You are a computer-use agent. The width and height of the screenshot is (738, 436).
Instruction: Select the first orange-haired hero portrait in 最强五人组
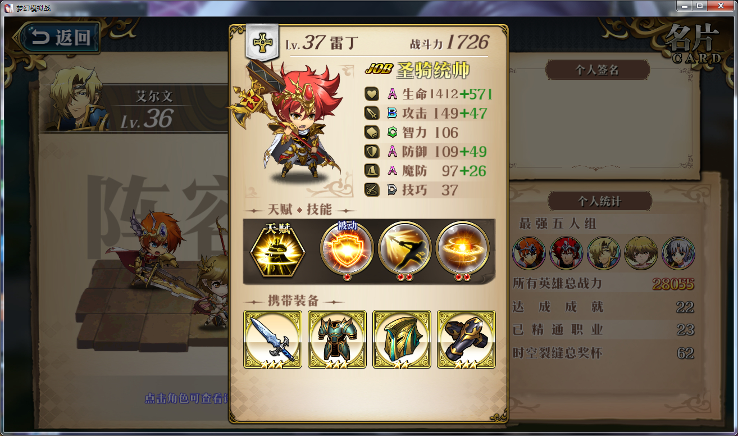tap(529, 253)
